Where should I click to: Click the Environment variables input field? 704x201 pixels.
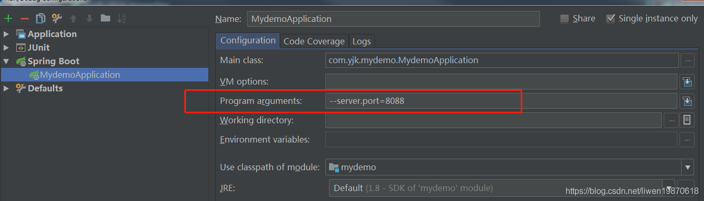(x=501, y=140)
